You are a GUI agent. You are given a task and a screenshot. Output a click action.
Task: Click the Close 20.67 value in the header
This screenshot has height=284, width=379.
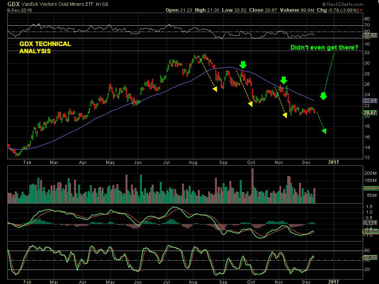click(x=263, y=10)
